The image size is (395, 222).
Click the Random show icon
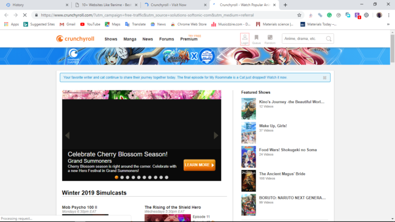point(270,39)
